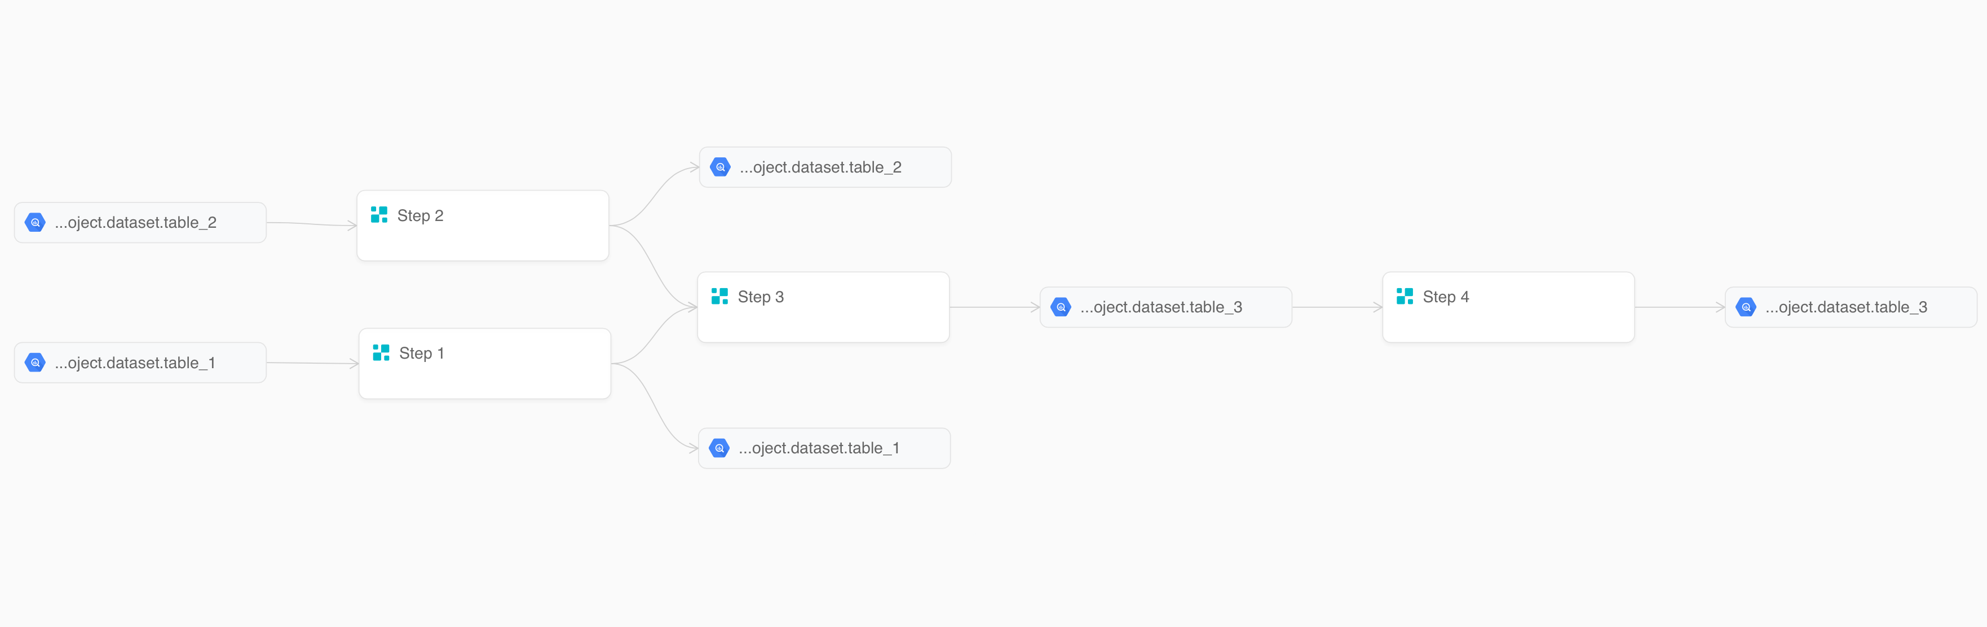Image resolution: width=1987 pixels, height=627 pixels.
Task: Select table_3 node feeding into Step 4
Action: click(1166, 307)
